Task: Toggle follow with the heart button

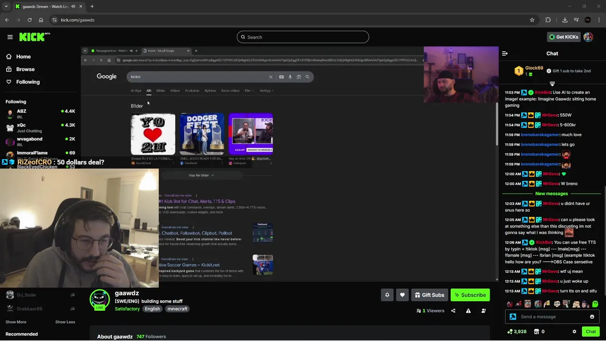Action: pos(402,295)
